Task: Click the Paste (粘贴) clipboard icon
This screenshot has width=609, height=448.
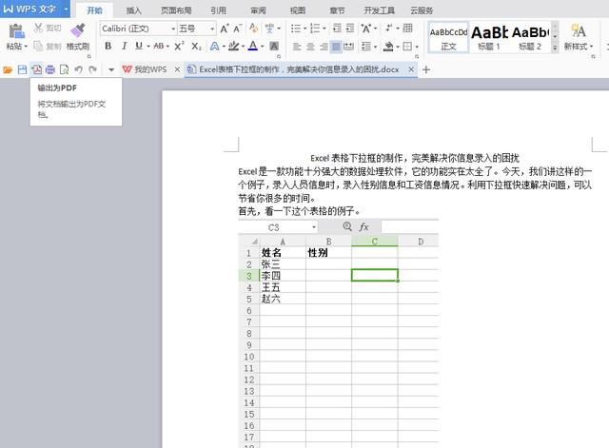Action: coord(16,31)
